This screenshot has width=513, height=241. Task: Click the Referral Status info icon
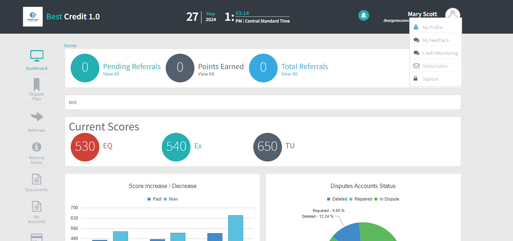click(x=37, y=147)
